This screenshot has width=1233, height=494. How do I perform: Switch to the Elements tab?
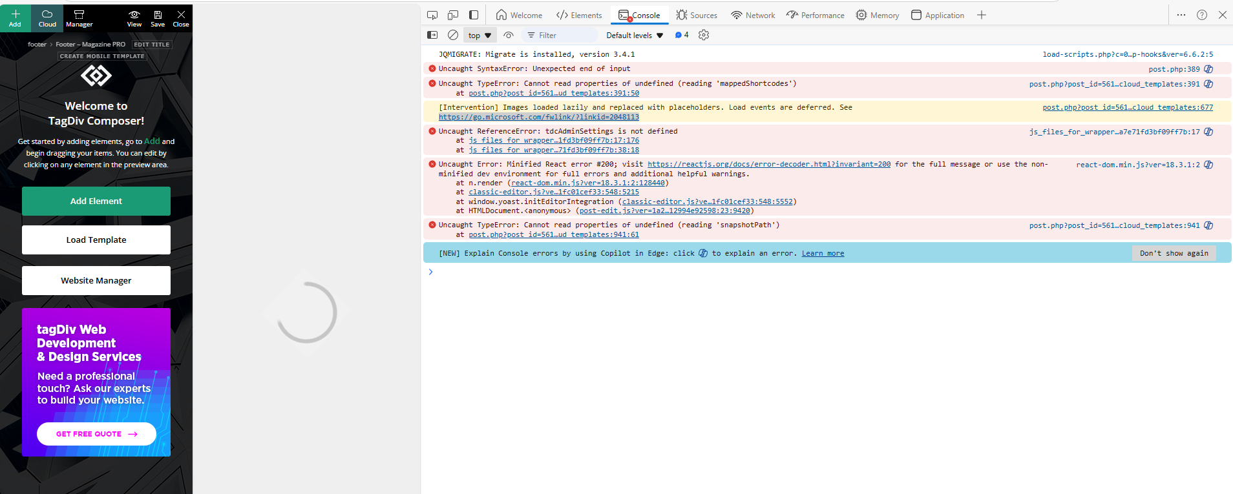(579, 15)
